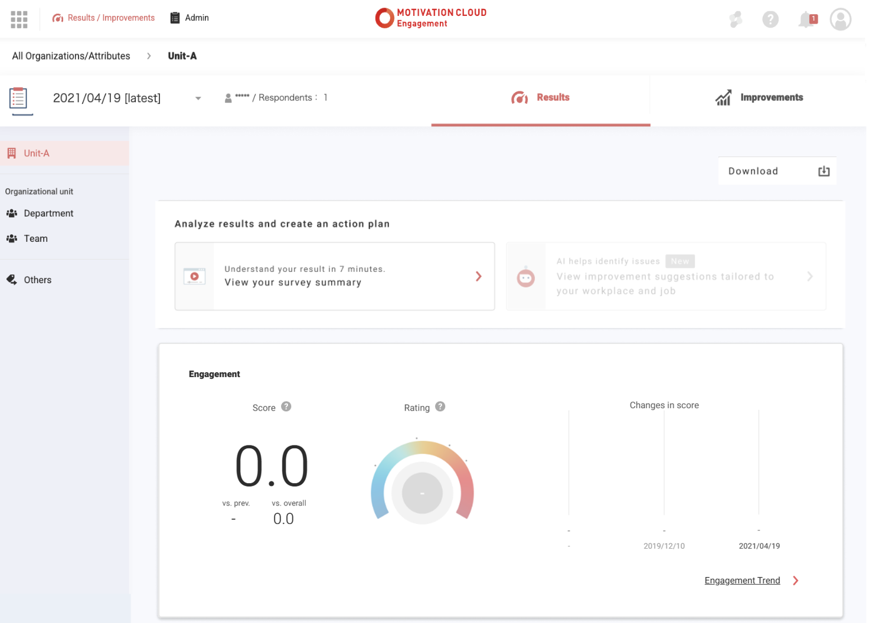Open the Engagement Trend link
Screen dimensions: 869x623
click(x=742, y=581)
